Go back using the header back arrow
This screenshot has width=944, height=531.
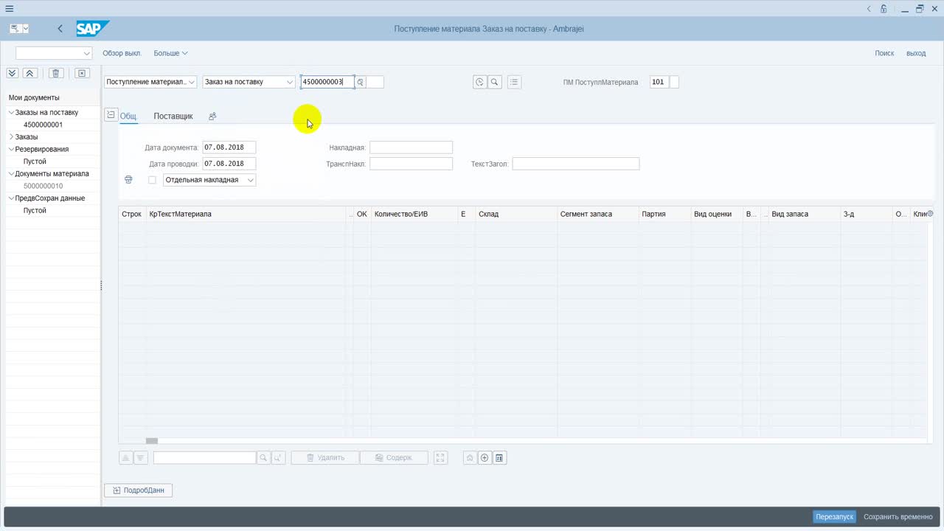(x=60, y=29)
